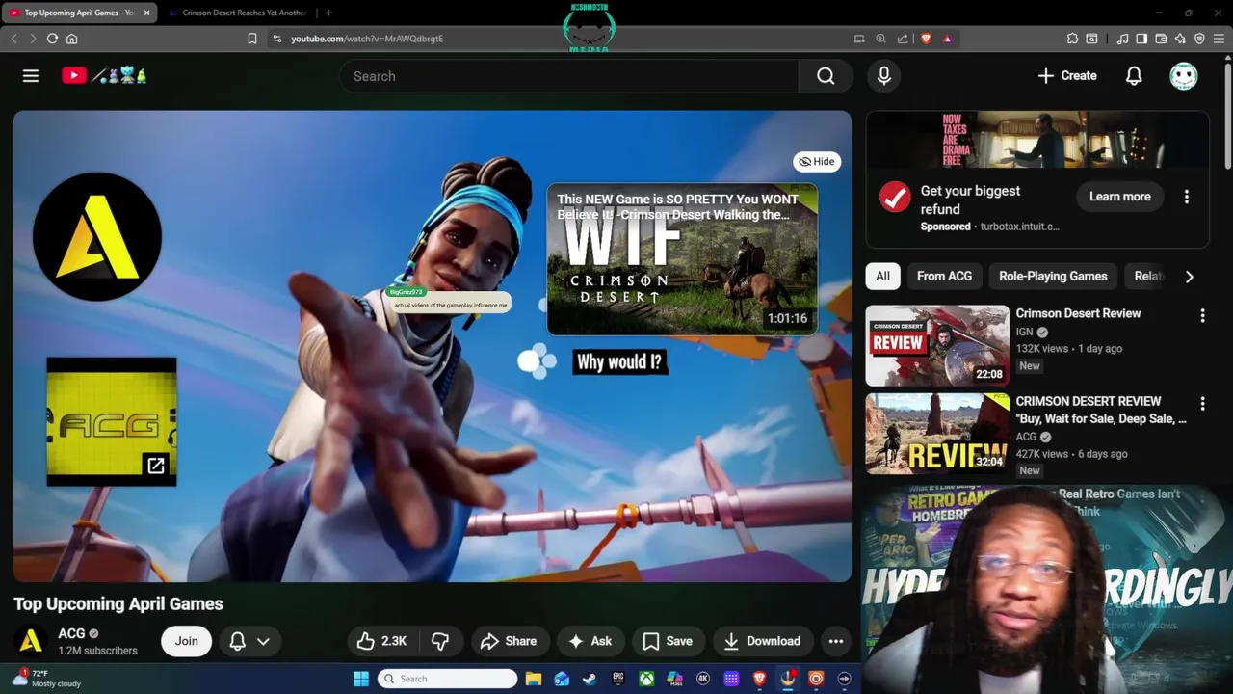Show more category chips arrow
The height and width of the screenshot is (694, 1233).
[1190, 277]
